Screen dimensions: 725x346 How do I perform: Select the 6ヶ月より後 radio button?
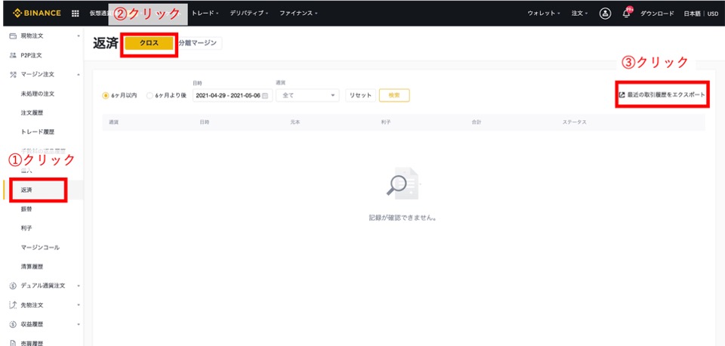150,96
